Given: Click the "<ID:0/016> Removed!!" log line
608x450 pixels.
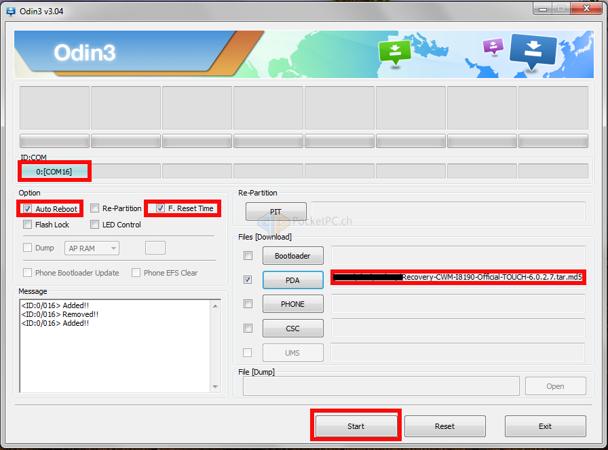Looking at the screenshot, I should pyautogui.click(x=60, y=314).
